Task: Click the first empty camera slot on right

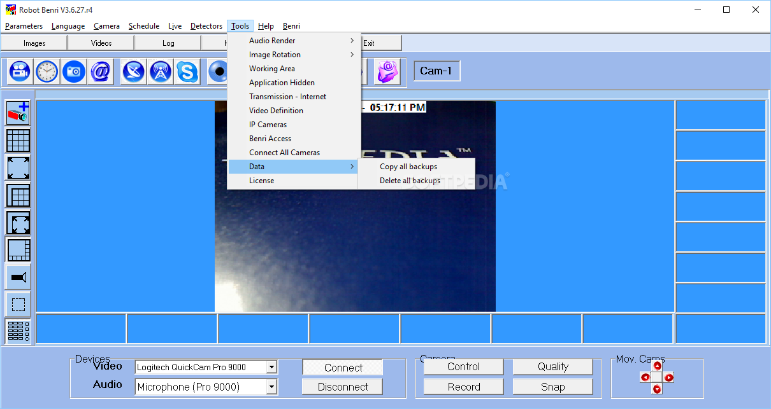Action: click(x=721, y=114)
